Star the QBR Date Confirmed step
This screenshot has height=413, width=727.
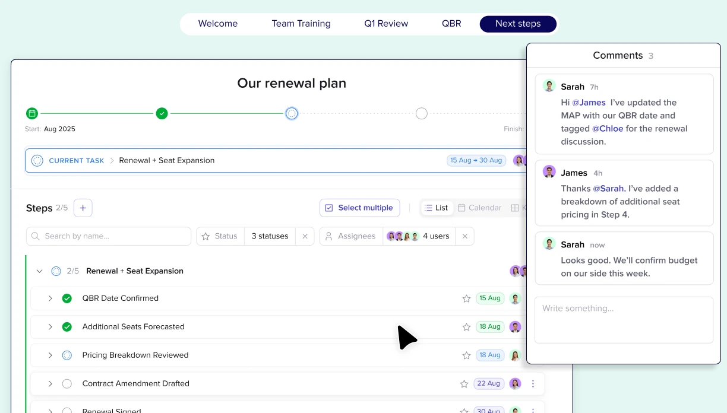(x=466, y=298)
